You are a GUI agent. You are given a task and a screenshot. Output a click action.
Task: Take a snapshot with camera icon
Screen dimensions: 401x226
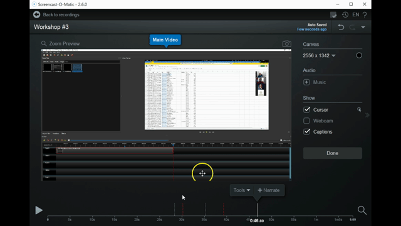287,43
